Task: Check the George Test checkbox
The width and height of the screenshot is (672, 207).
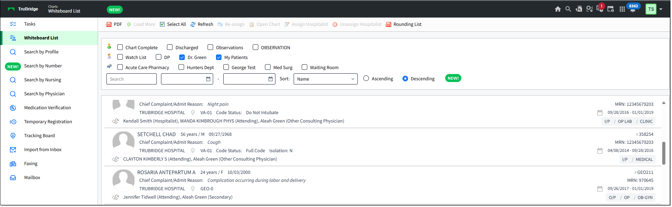Action: [226, 67]
